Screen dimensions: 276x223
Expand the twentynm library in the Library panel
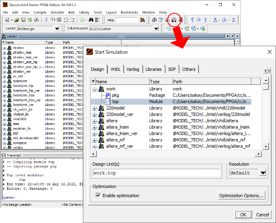point(4,81)
